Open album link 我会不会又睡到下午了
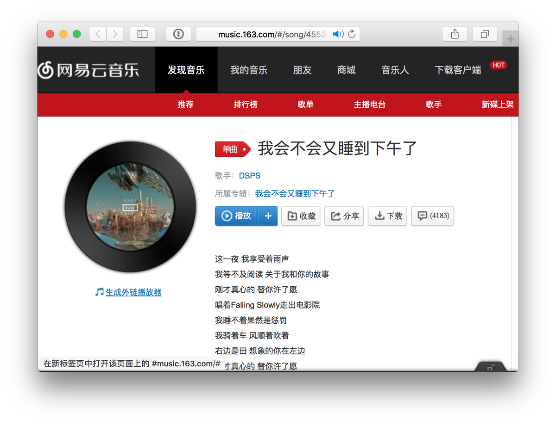Image resolution: width=556 pixels, height=425 pixels. 295,194
